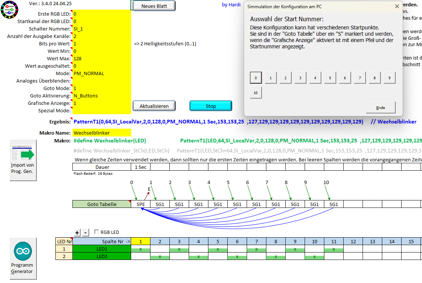Click the minus button above LED table
The width and height of the screenshot is (422, 283).
tap(85, 232)
